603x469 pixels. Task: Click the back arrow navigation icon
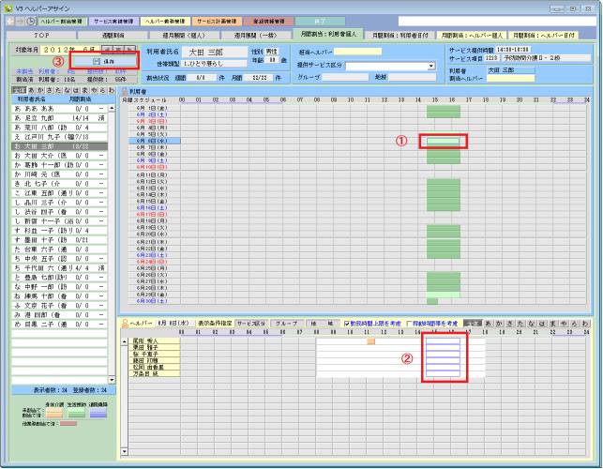pos(8,20)
